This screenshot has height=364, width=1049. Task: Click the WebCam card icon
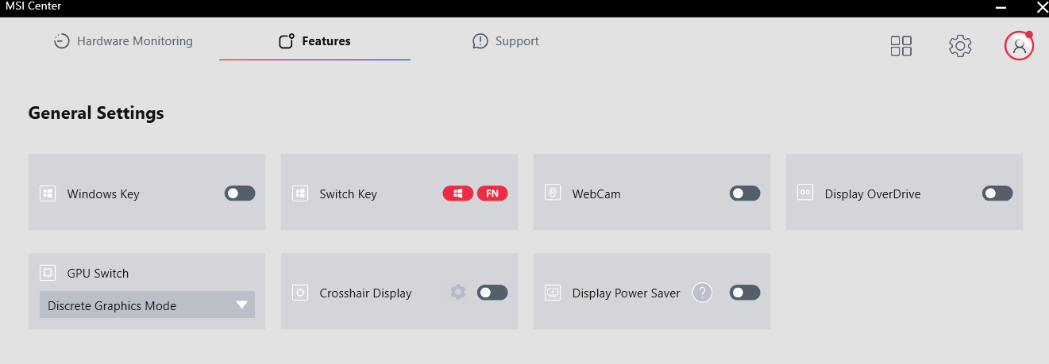point(553,193)
